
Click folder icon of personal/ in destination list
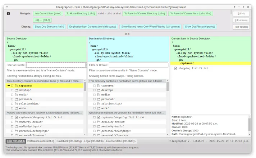tap(99, 99)
